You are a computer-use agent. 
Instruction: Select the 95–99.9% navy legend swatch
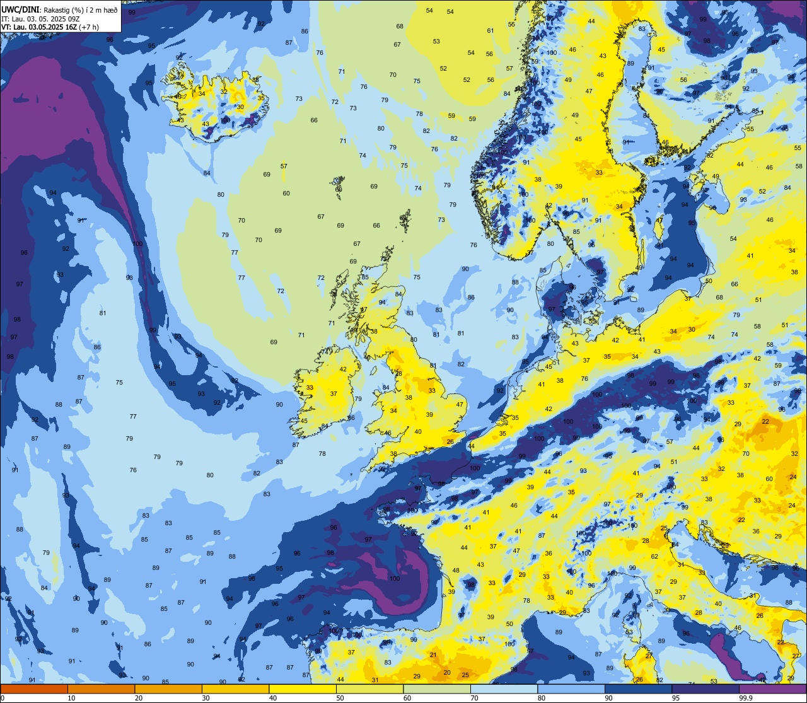pyautogui.click(x=705, y=688)
